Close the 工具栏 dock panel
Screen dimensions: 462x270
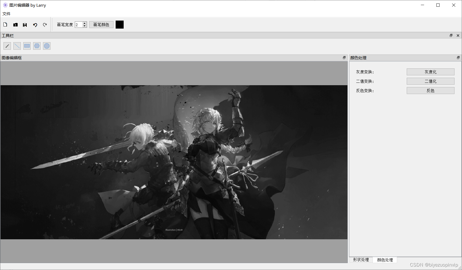[458, 36]
